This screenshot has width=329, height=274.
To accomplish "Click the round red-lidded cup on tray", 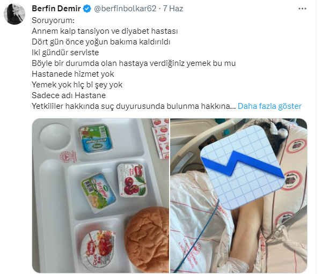I will click(x=98, y=249).
